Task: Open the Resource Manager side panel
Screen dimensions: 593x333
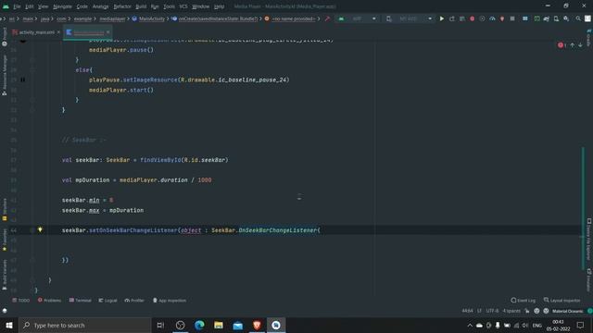Action: pyautogui.click(x=5, y=75)
